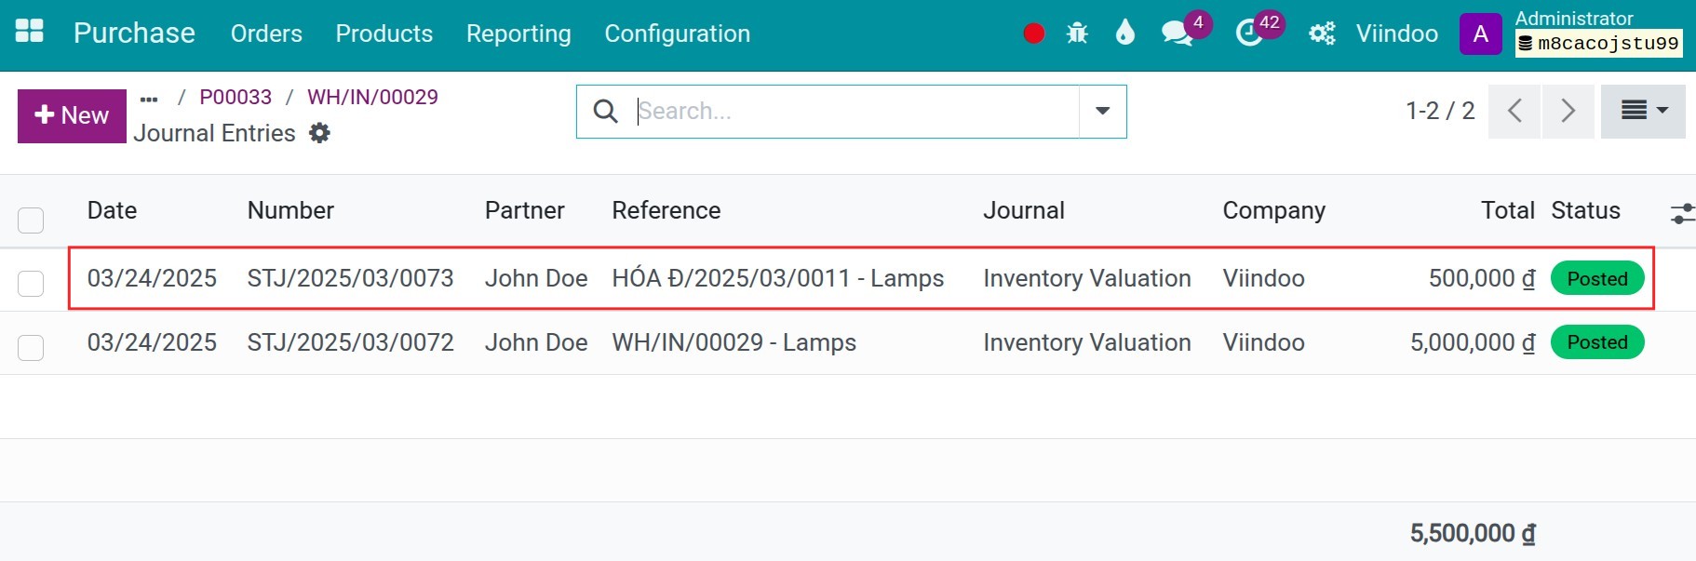
Task: Click the database name m8cacojstu99
Action: [x=1599, y=44]
